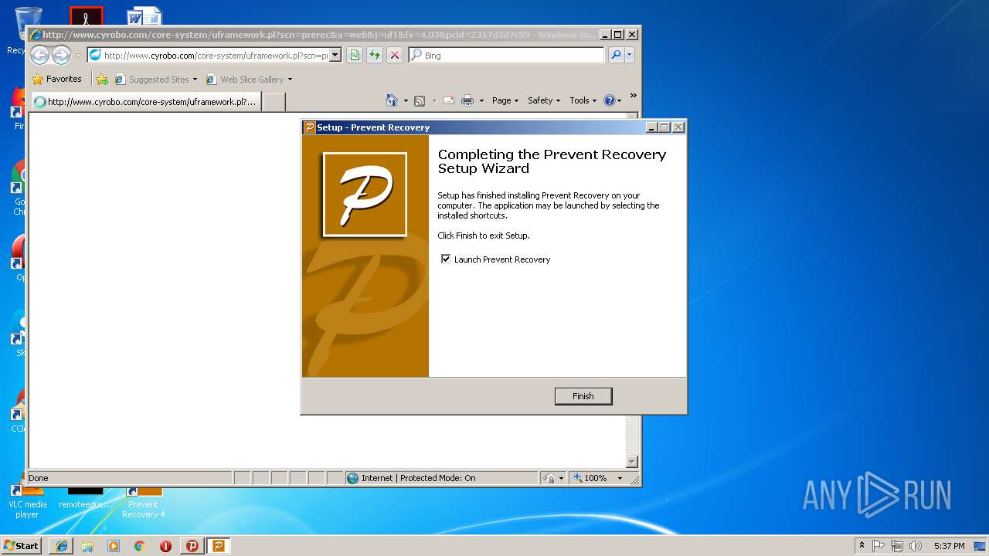This screenshot has width=989, height=556.
Task: Launch Windows Media Player from taskbar
Action: [x=114, y=546]
